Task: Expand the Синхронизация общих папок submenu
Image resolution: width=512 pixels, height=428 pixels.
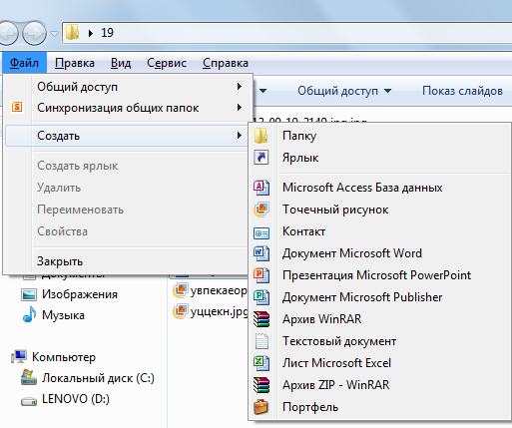Action: [x=240, y=108]
